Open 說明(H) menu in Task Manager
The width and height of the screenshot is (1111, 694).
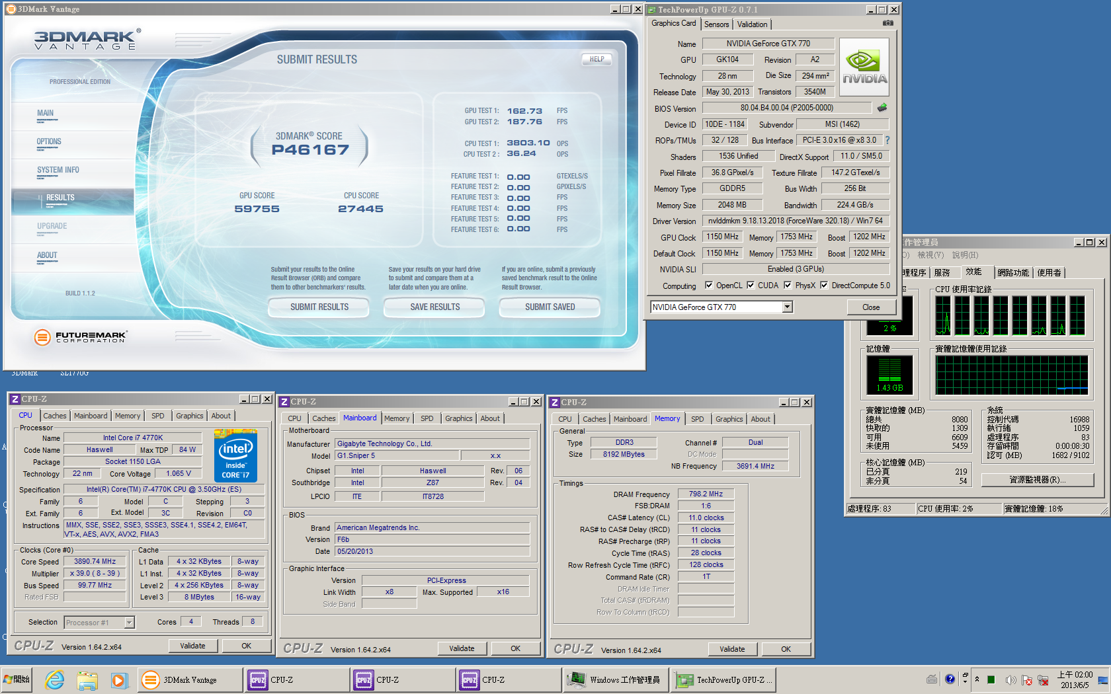click(965, 255)
